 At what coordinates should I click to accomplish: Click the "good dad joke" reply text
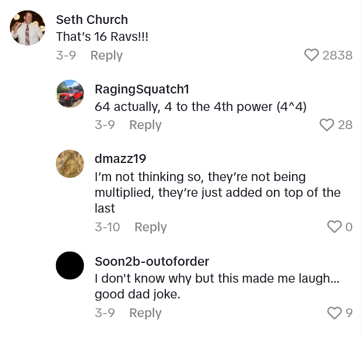point(137,295)
